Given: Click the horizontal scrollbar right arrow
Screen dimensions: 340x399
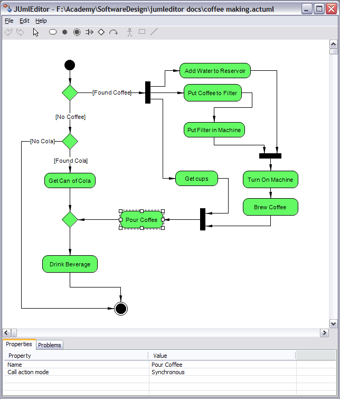Looking at the screenshot, I should click(x=324, y=333).
